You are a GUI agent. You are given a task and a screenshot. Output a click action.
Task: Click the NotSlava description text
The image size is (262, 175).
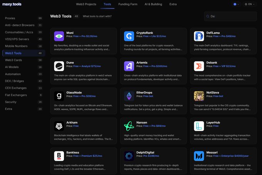pos(222,107)
